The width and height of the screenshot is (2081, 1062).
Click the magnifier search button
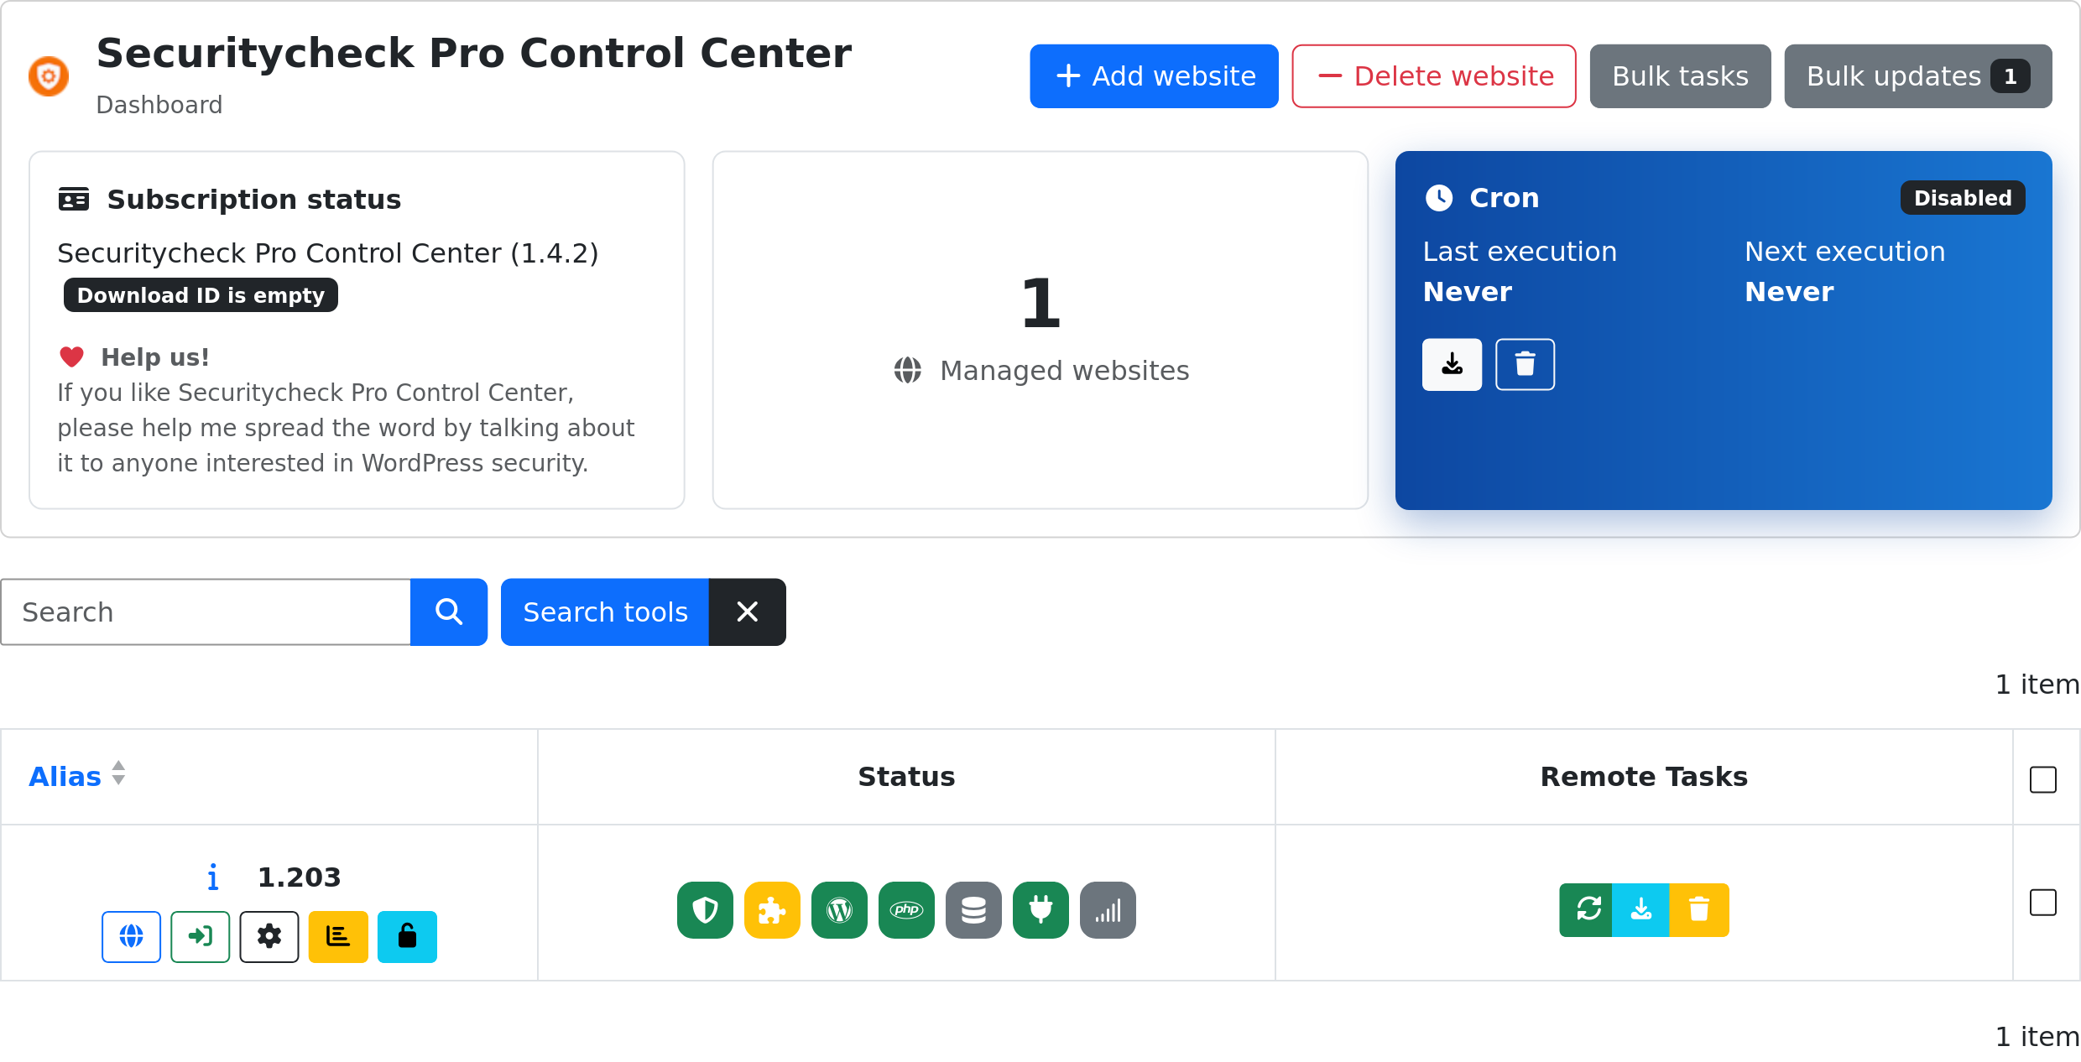(449, 612)
